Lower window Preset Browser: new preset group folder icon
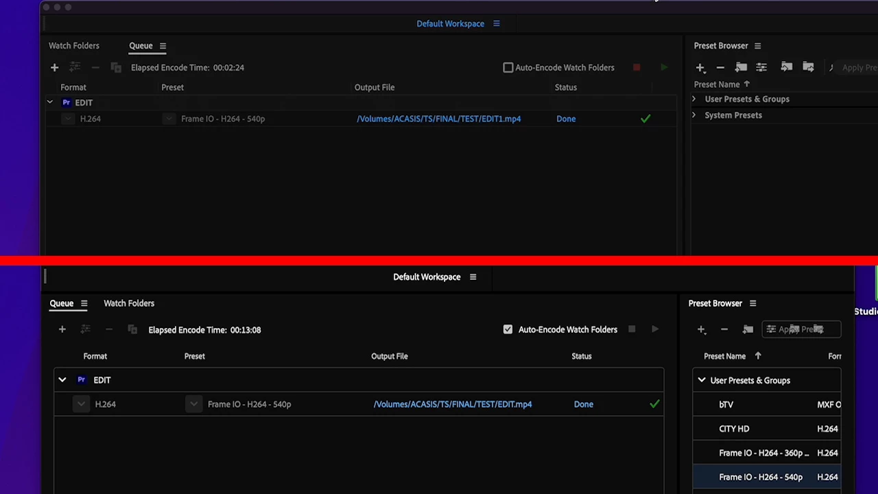 point(748,329)
